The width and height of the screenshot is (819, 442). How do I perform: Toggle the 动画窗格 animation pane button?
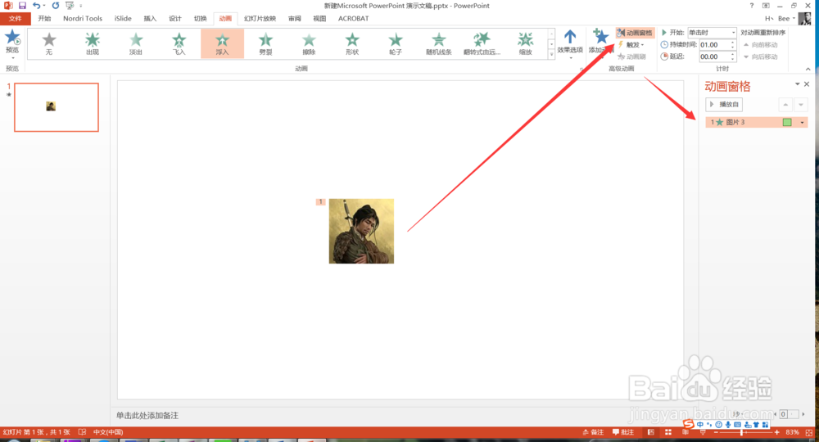(635, 33)
